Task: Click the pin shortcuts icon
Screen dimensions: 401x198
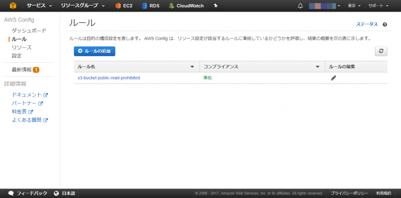Action: point(216,6)
